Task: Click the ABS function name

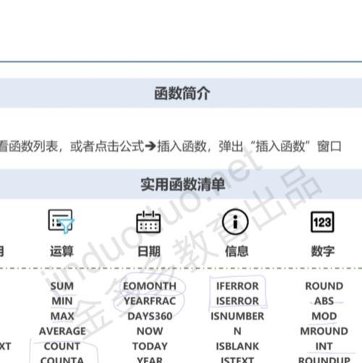Action: tap(324, 302)
